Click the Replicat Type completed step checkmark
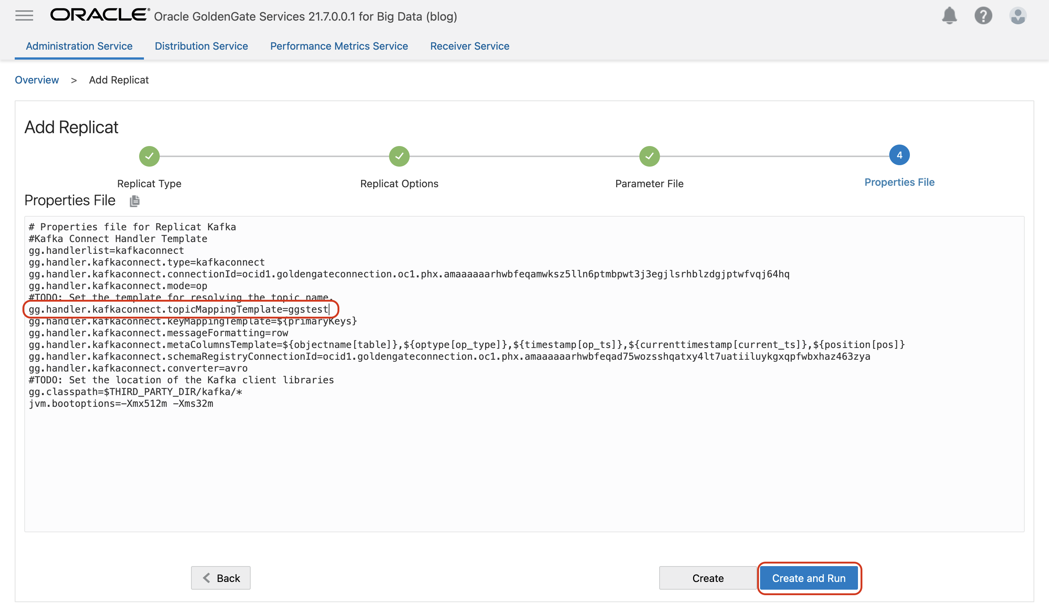Screen dimensions: 1049x604 [x=149, y=156]
